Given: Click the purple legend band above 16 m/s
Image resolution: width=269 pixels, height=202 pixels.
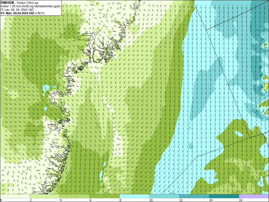Looking at the screenshot, I should tap(254, 196).
